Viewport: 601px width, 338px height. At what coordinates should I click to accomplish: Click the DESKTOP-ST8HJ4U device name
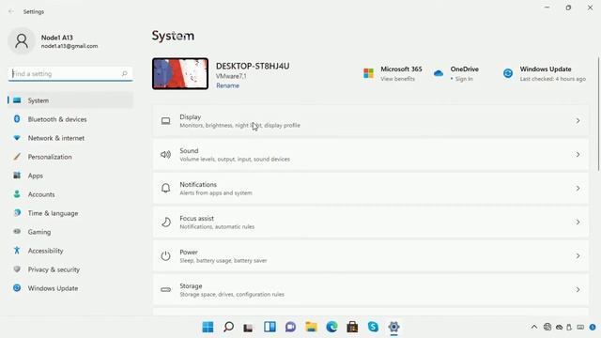click(x=253, y=66)
